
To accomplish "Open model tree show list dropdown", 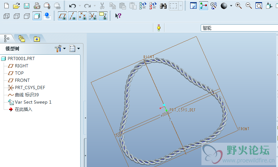I will 74,49.
